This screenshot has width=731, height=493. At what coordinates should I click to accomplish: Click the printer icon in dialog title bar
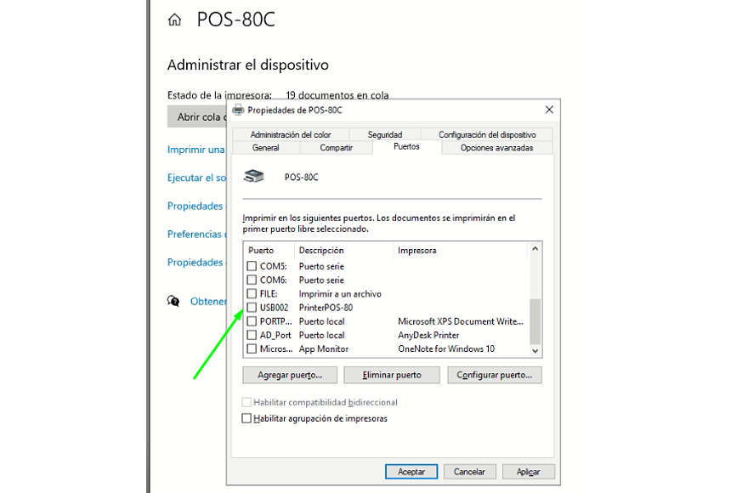tap(238, 110)
